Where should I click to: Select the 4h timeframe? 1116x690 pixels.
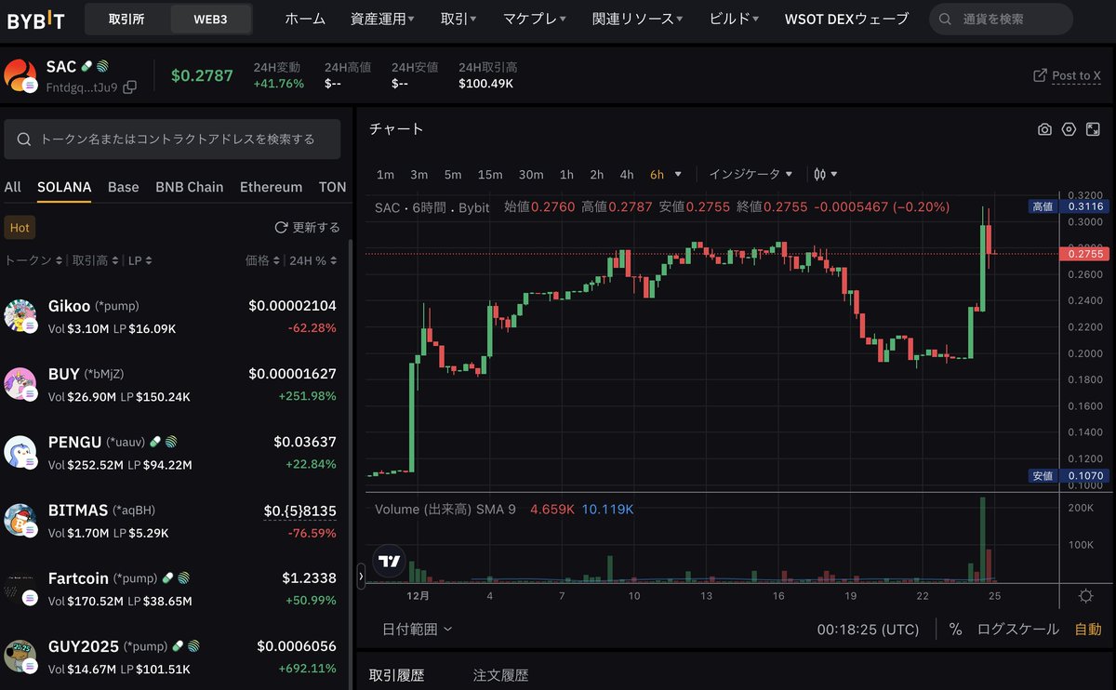[627, 174]
